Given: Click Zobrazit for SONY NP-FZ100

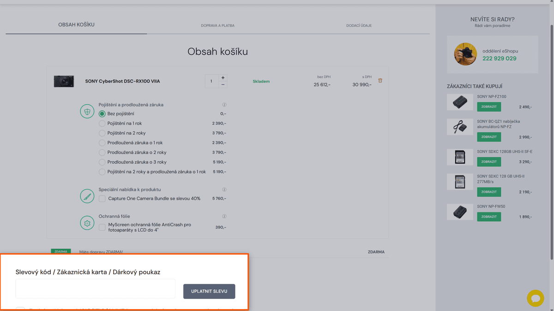Looking at the screenshot, I should 489,106.
